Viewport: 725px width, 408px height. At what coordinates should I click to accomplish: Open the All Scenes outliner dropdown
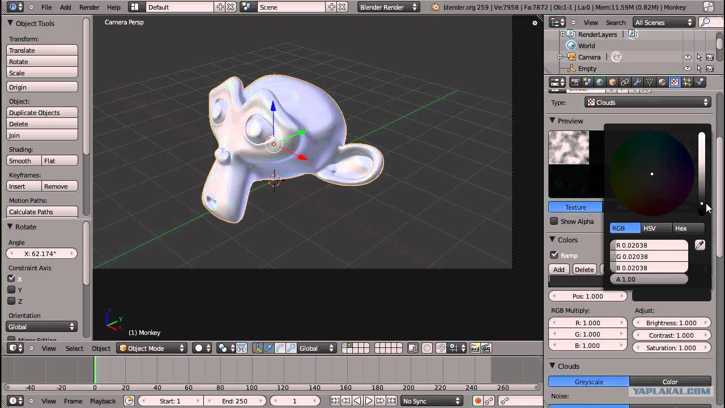[x=664, y=22]
